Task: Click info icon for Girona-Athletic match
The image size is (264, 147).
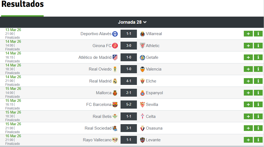Action: [x=258, y=45]
